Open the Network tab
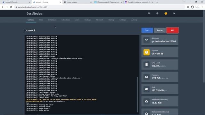 (x=100, y=20)
